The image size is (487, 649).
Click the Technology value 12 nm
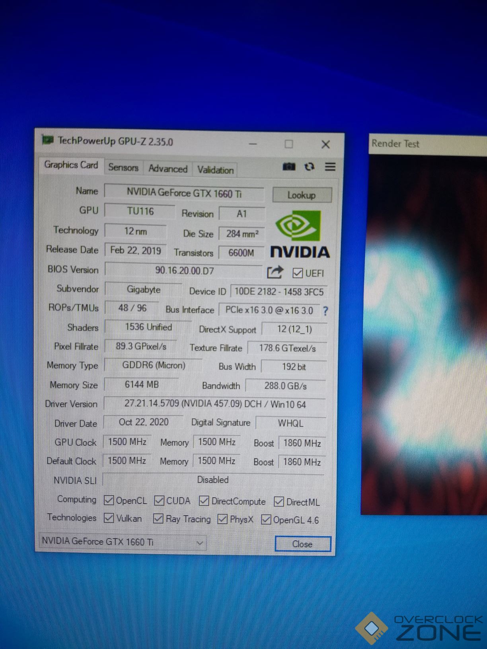pos(135,231)
